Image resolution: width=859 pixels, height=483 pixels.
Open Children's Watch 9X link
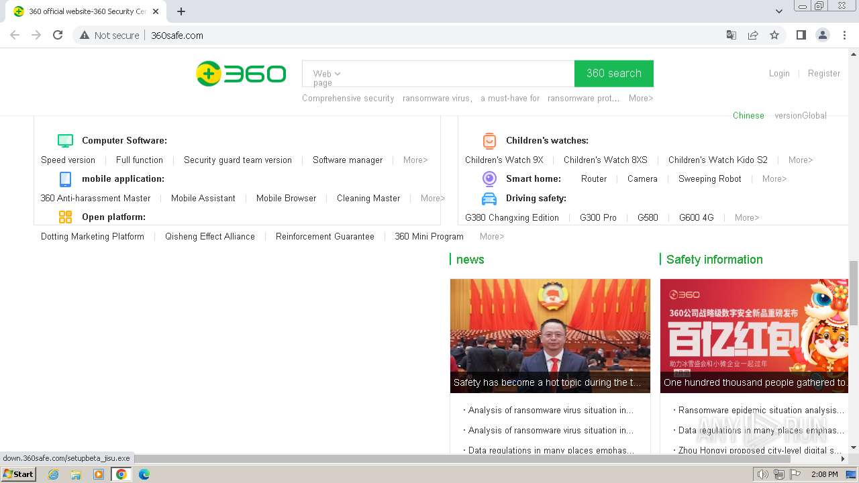pyautogui.click(x=504, y=160)
